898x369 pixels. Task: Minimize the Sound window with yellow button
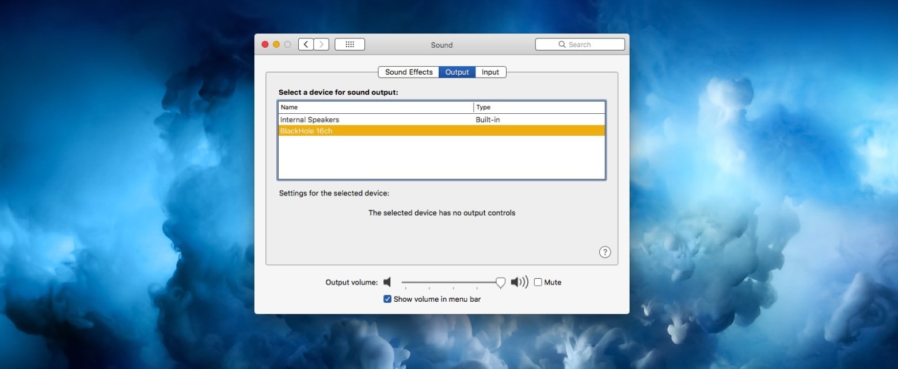click(x=276, y=44)
